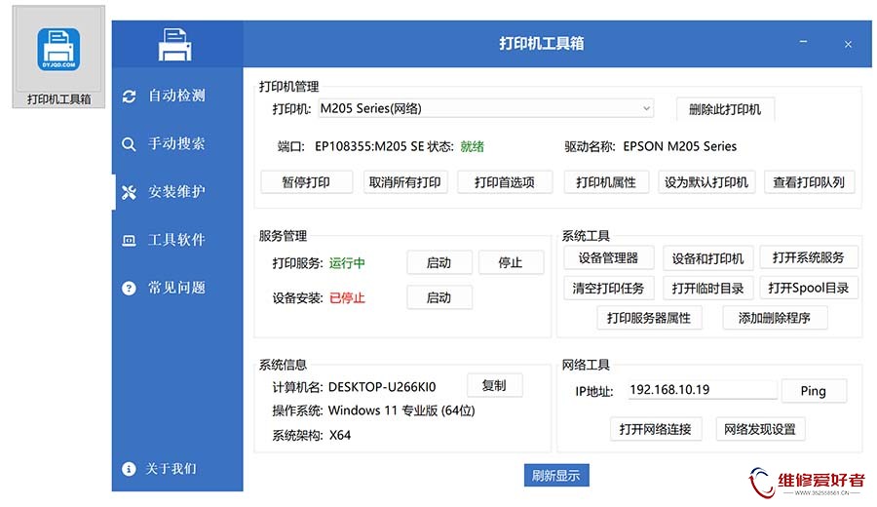Image resolution: width=877 pixels, height=507 pixels.
Task: Click the IP地址 input field
Action: pos(701,390)
